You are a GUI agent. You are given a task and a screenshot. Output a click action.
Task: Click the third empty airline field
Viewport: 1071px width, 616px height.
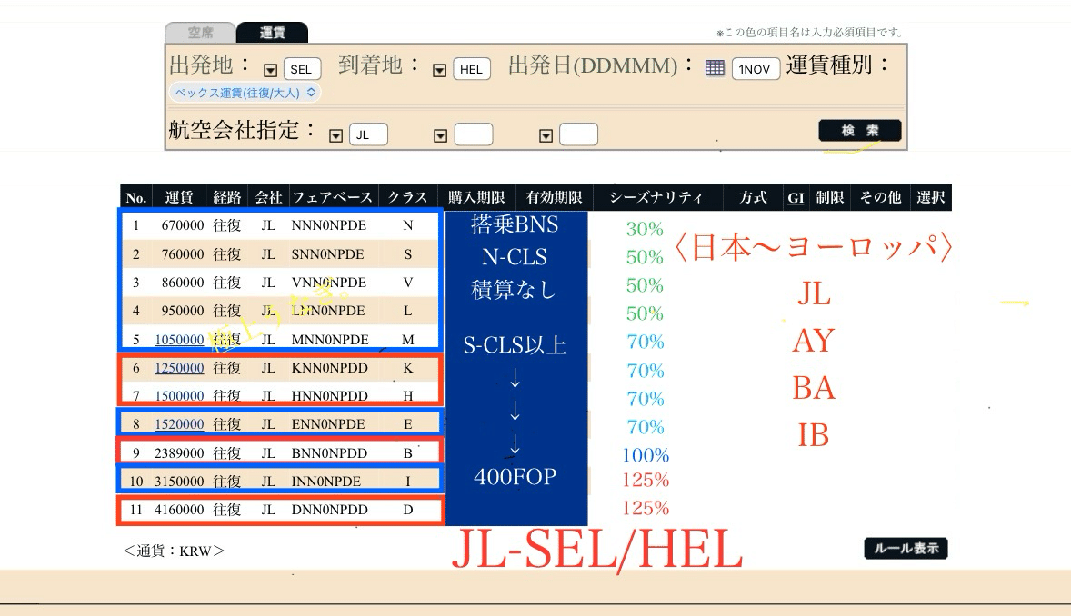(x=578, y=134)
